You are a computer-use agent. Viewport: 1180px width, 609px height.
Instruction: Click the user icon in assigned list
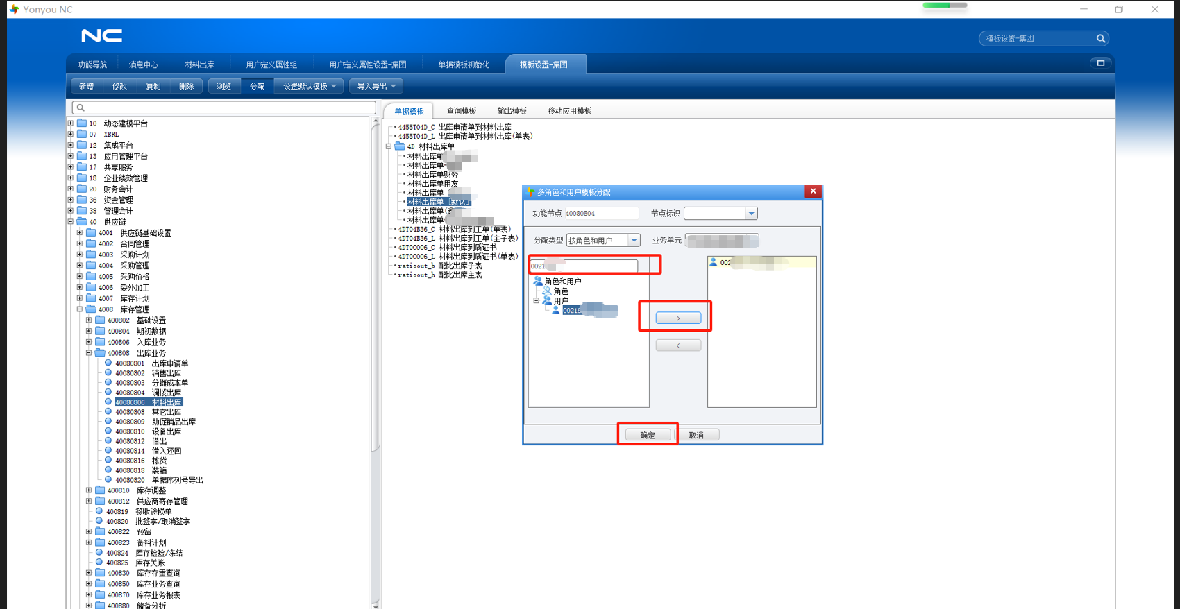(x=713, y=262)
